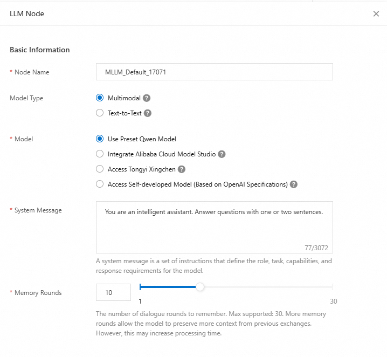Click the slider minimum label 1

[x=141, y=301]
